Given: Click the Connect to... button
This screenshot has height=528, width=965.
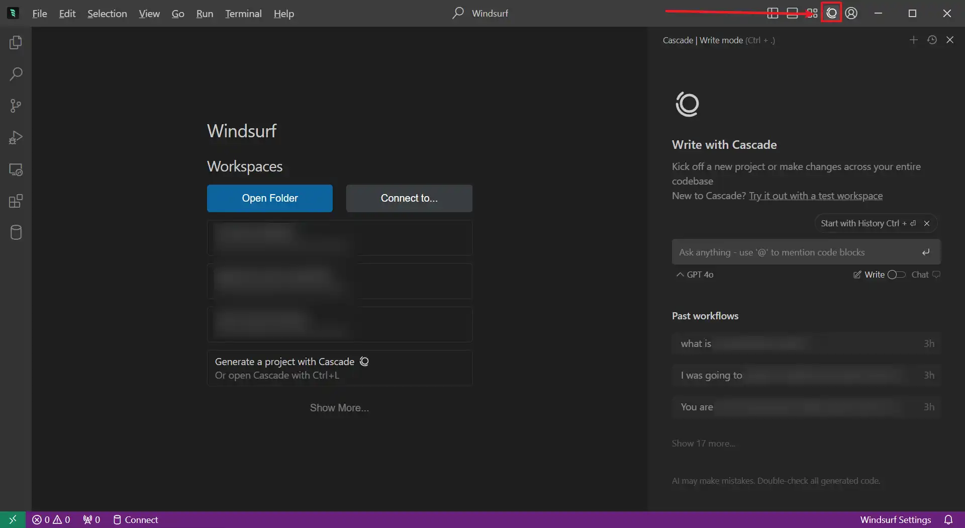Looking at the screenshot, I should coord(409,198).
